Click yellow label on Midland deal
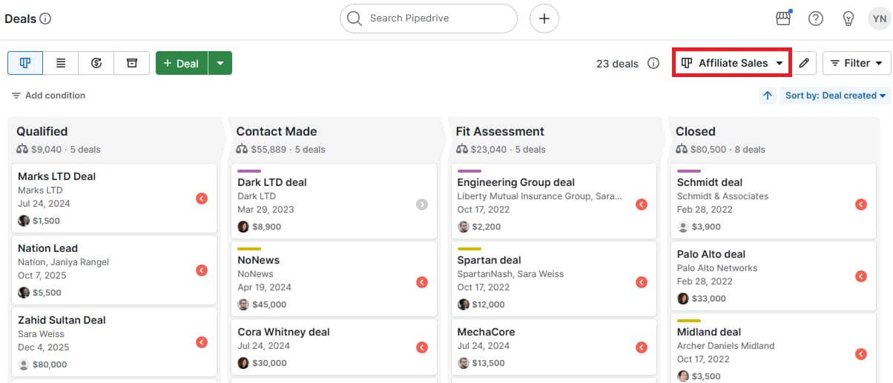The height and width of the screenshot is (383, 893). tap(689, 321)
